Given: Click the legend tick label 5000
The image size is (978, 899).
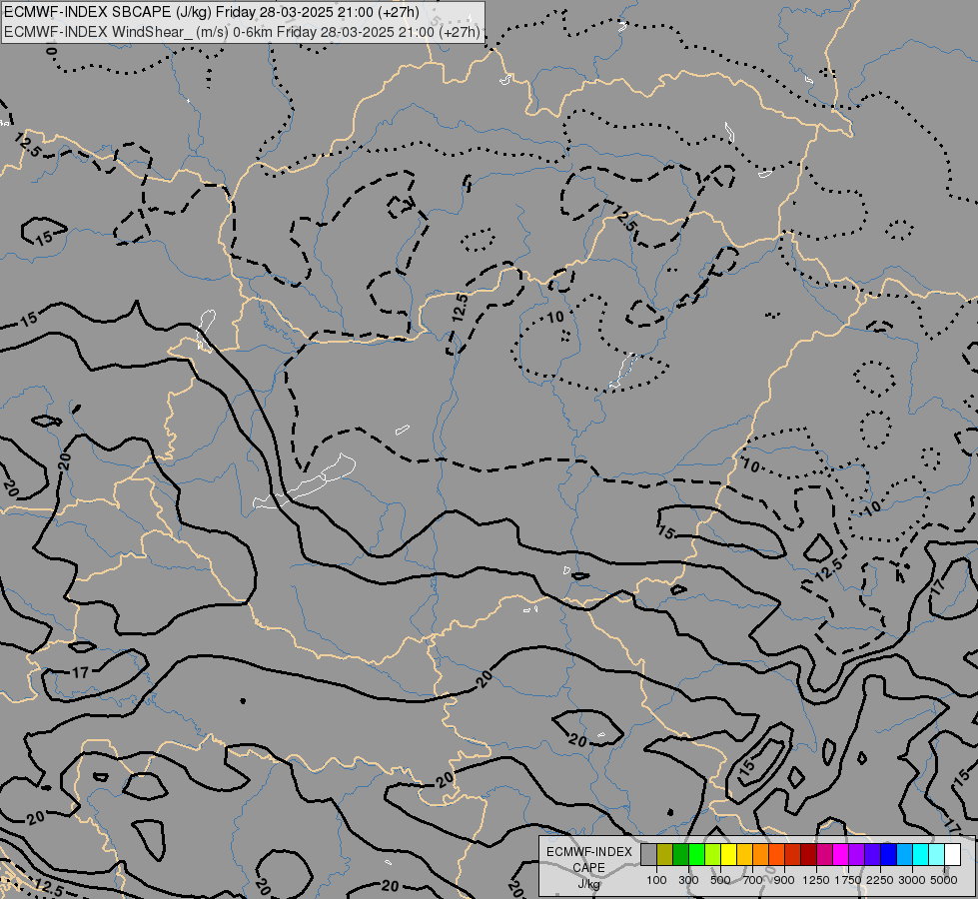Looking at the screenshot, I should click(x=944, y=880).
